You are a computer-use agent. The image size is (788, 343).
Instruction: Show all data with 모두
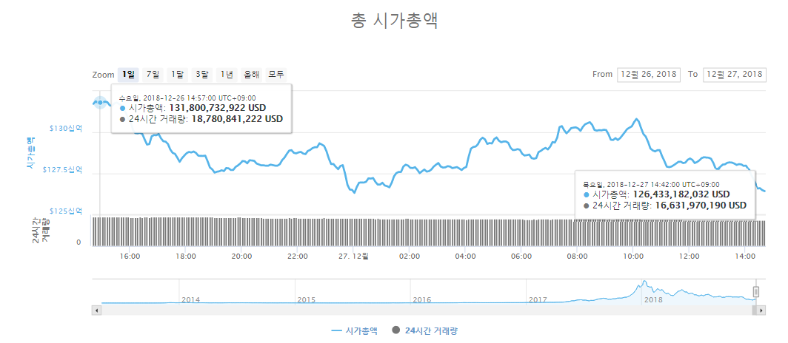pyautogui.click(x=276, y=75)
